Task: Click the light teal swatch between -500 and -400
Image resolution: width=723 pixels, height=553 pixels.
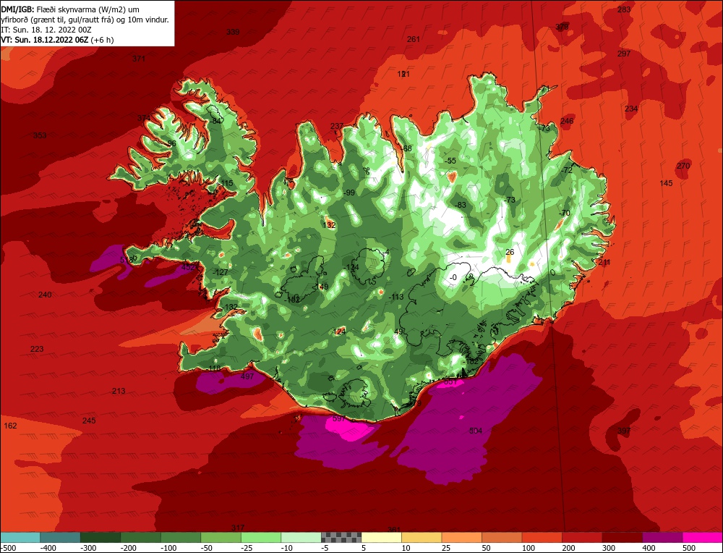Action: click(20, 537)
